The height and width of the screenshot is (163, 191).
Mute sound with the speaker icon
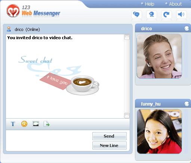tap(181, 15)
